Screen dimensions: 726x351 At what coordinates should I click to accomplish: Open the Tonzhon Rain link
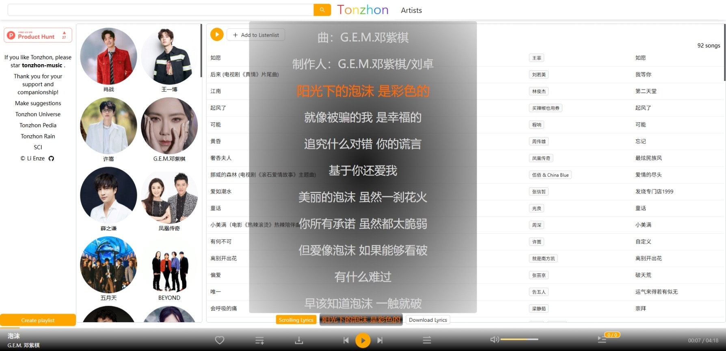click(x=38, y=136)
